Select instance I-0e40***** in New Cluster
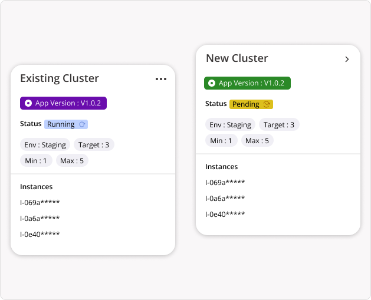The height and width of the screenshot is (300, 371). (x=225, y=214)
